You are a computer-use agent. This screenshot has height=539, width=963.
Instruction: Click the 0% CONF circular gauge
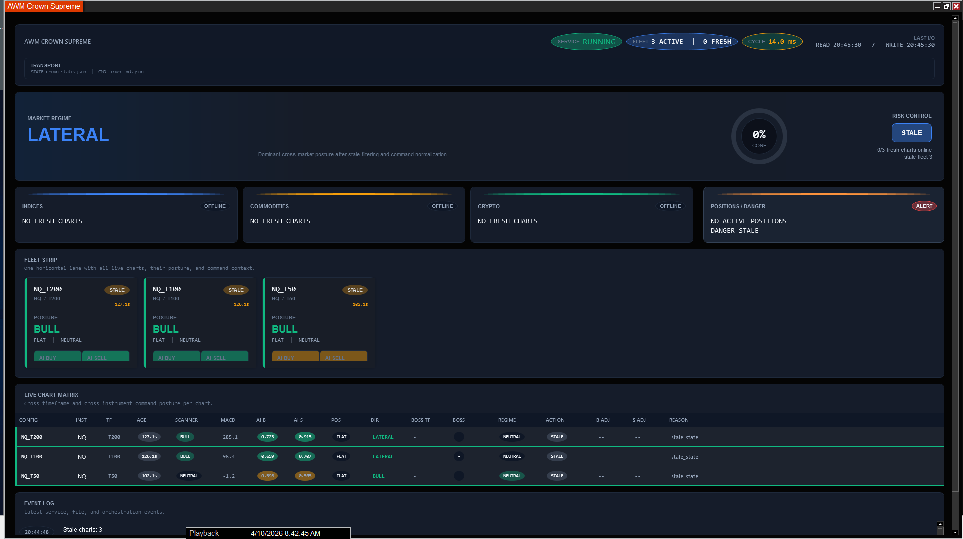[759, 136]
